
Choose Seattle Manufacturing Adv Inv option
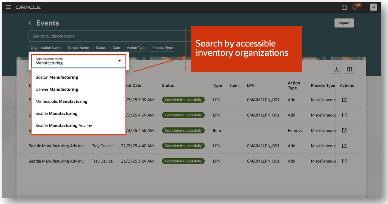[79, 125]
